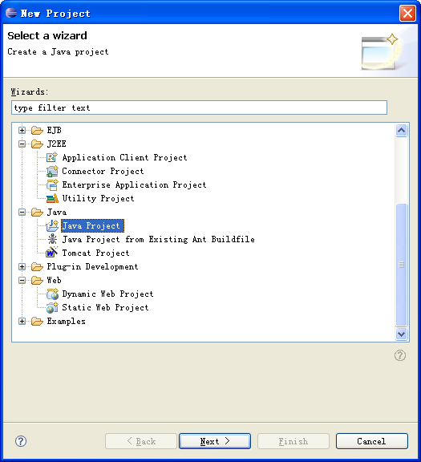Click the Application Client Project icon
Viewport: 421px width, 462px height.
click(52, 157)
